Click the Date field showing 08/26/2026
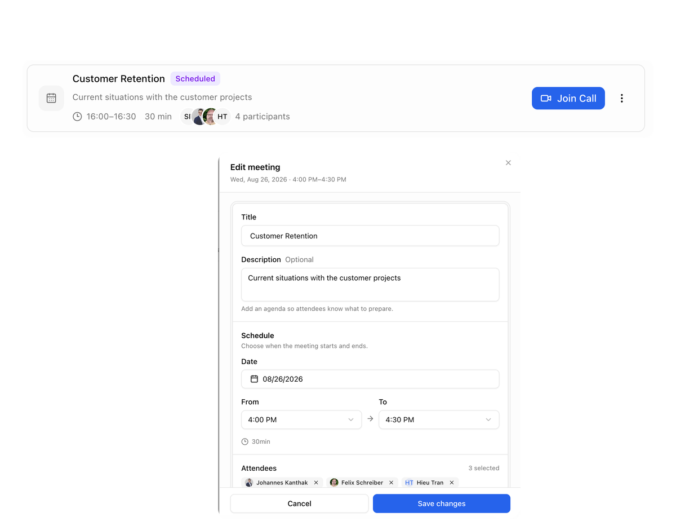The height and width of the screenshot is (530, 676). [370, 379]
